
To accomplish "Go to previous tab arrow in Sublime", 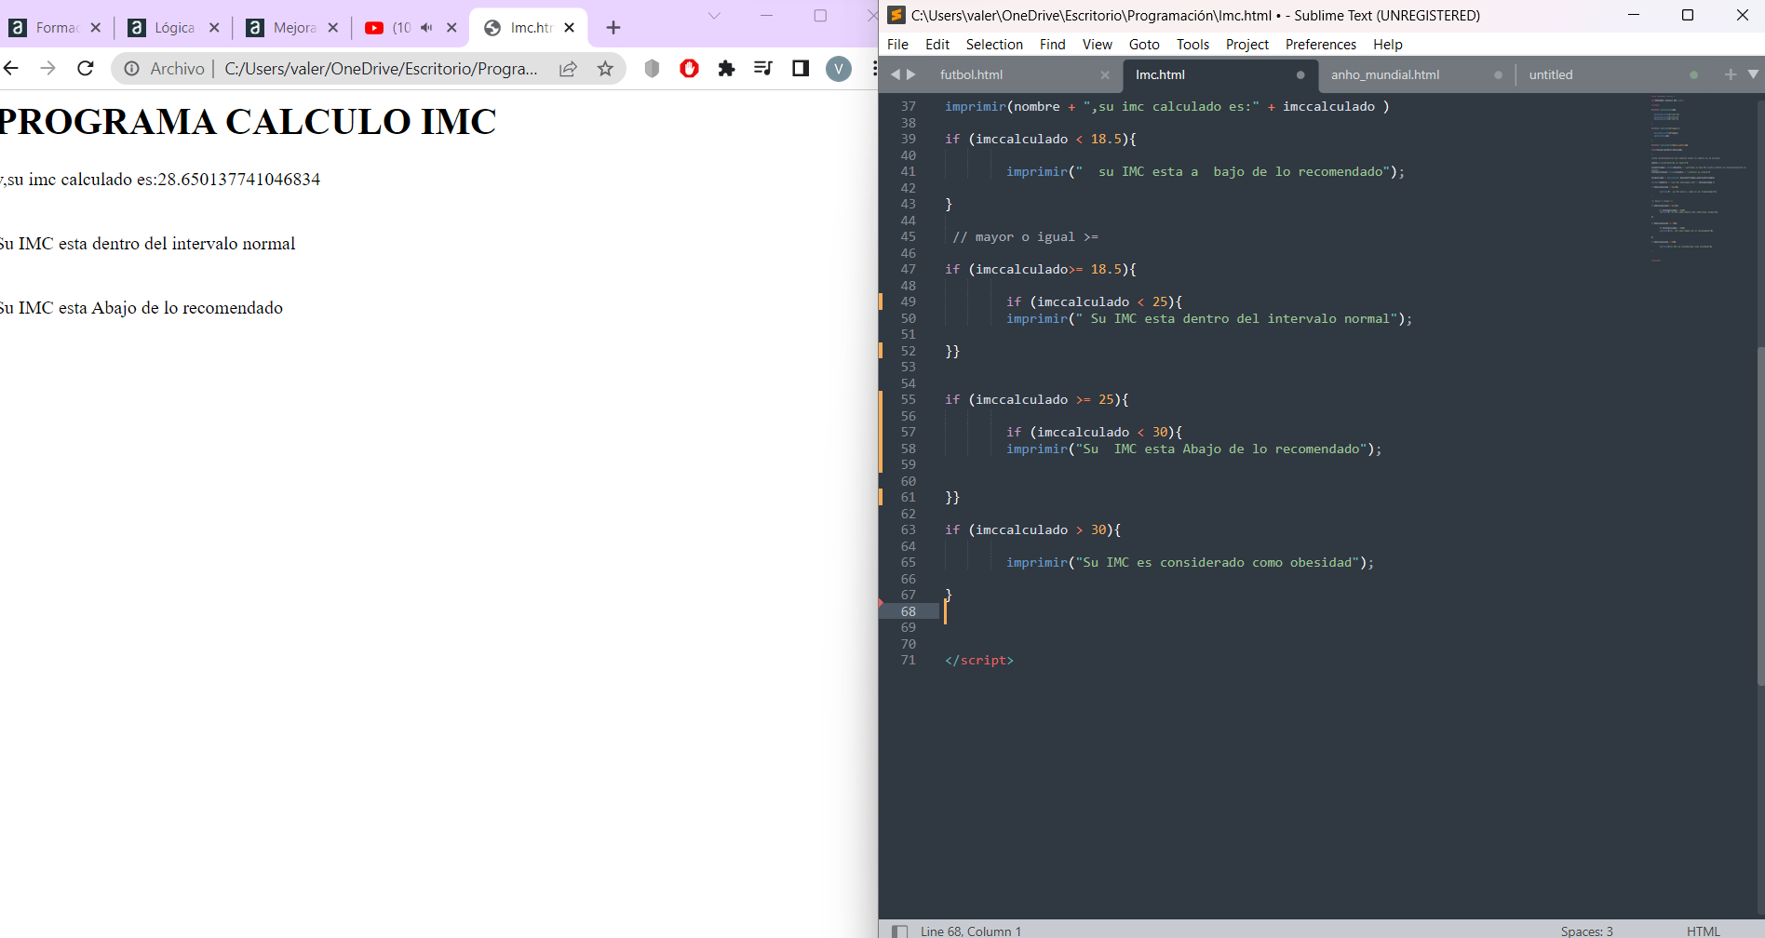I will (x=896, y=74).
